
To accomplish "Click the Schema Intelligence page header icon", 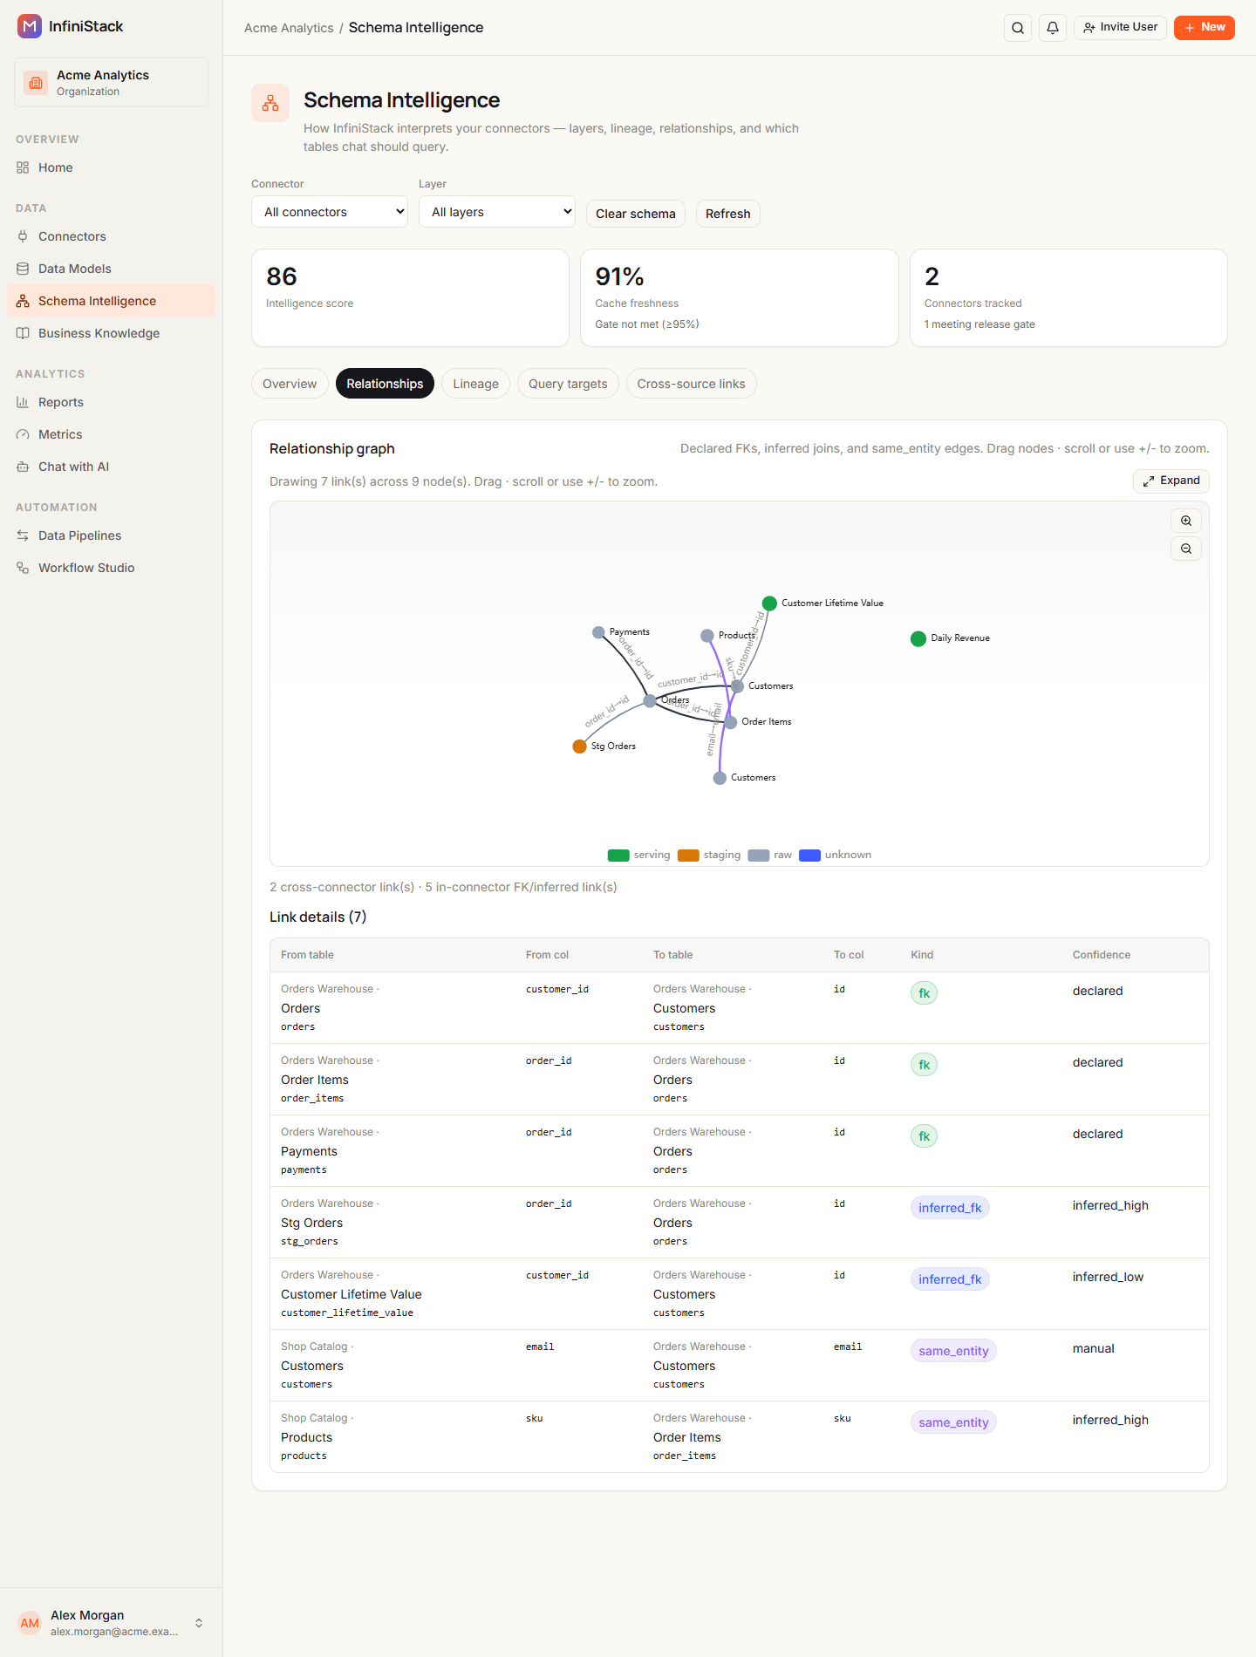I will [x=270, y=103].
